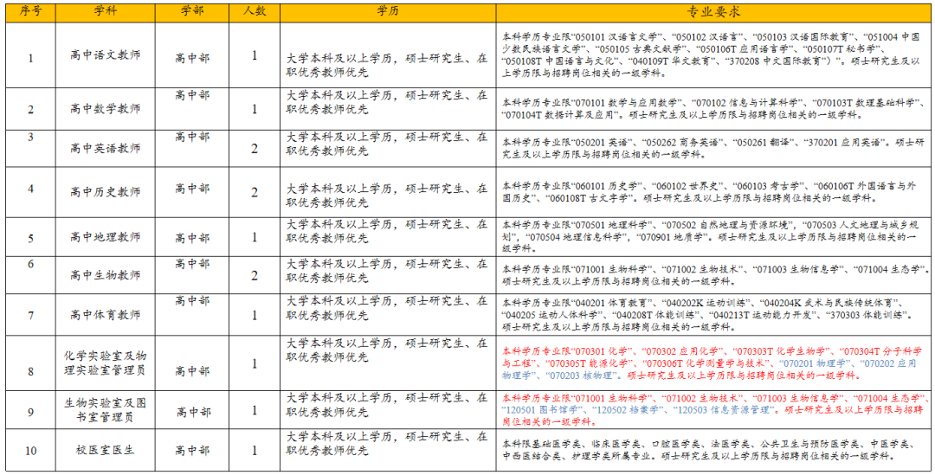
Task: Select the 高中体育教师 cell
Action: tap(105, 315)
